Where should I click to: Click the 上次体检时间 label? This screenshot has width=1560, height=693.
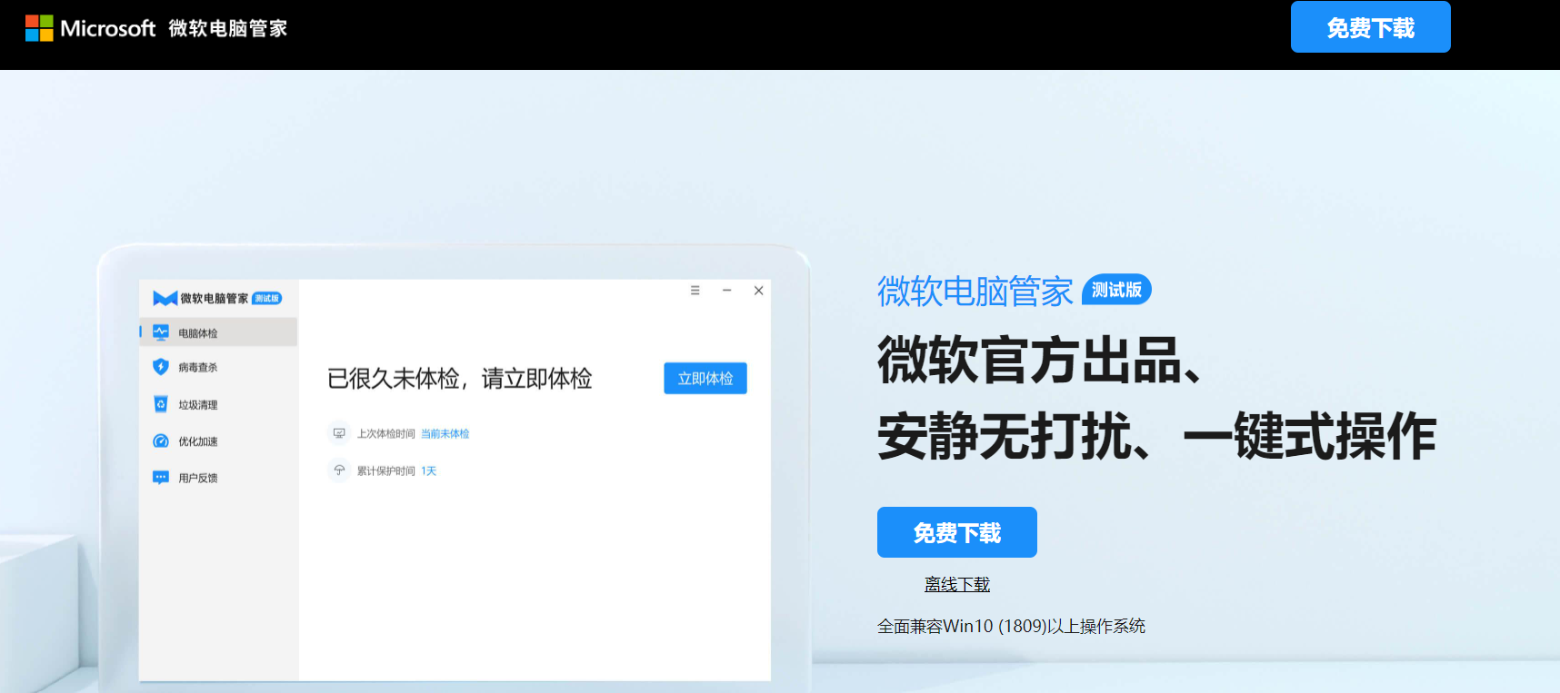click(x=386, y=434)
